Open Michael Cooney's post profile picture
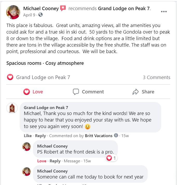177x185 pixels. click(x=13, y=12)
